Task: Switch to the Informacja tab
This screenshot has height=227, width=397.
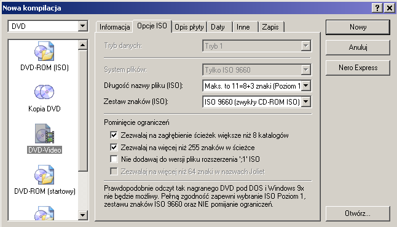Action: pos(114,27)
